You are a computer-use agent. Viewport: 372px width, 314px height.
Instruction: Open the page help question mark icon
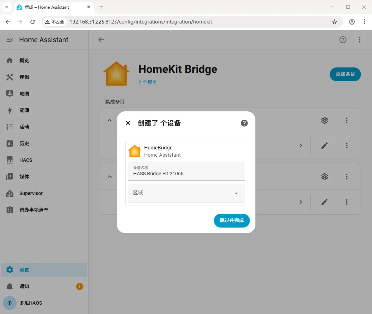tap(343, 40)
